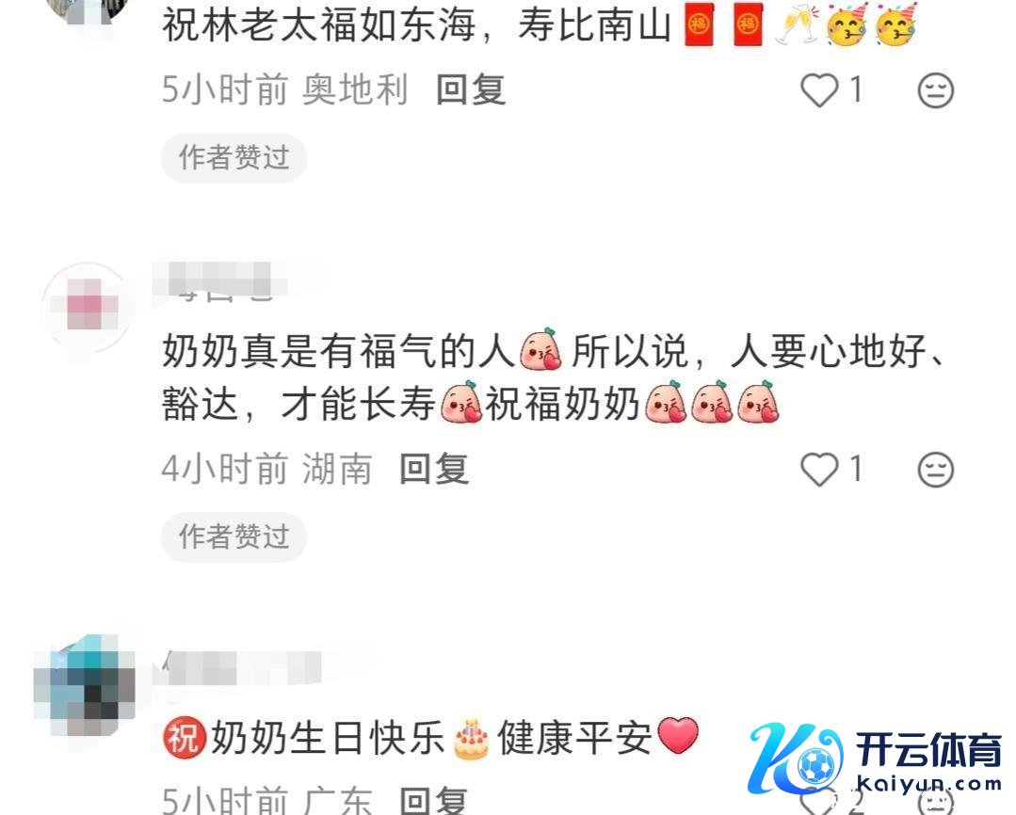Click the birthday cake emoji
This screenshot has width=1016, height=815.
[471, 739]
